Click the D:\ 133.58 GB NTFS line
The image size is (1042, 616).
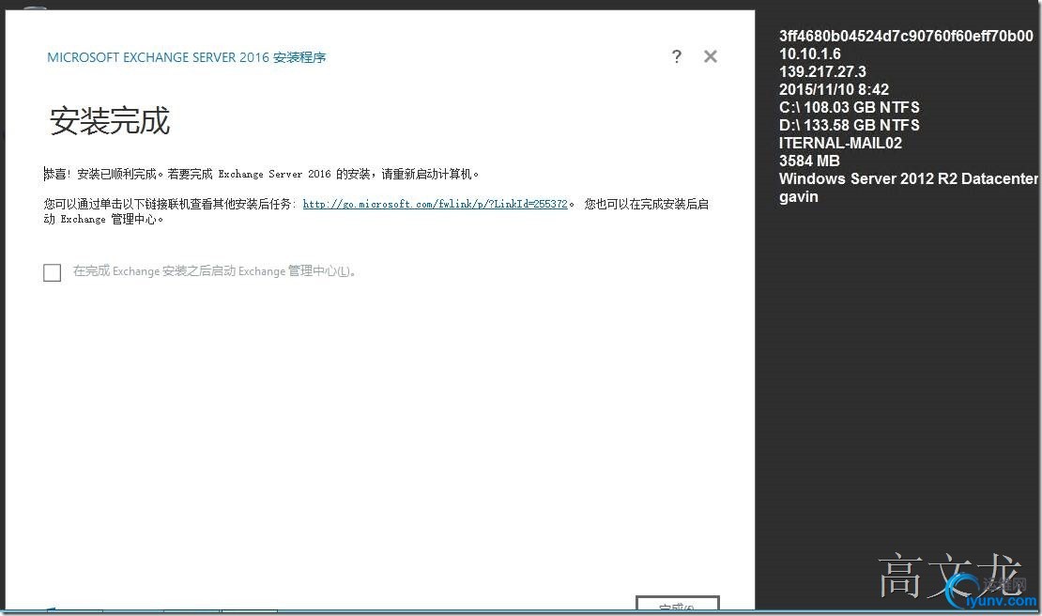click(850, 126)
